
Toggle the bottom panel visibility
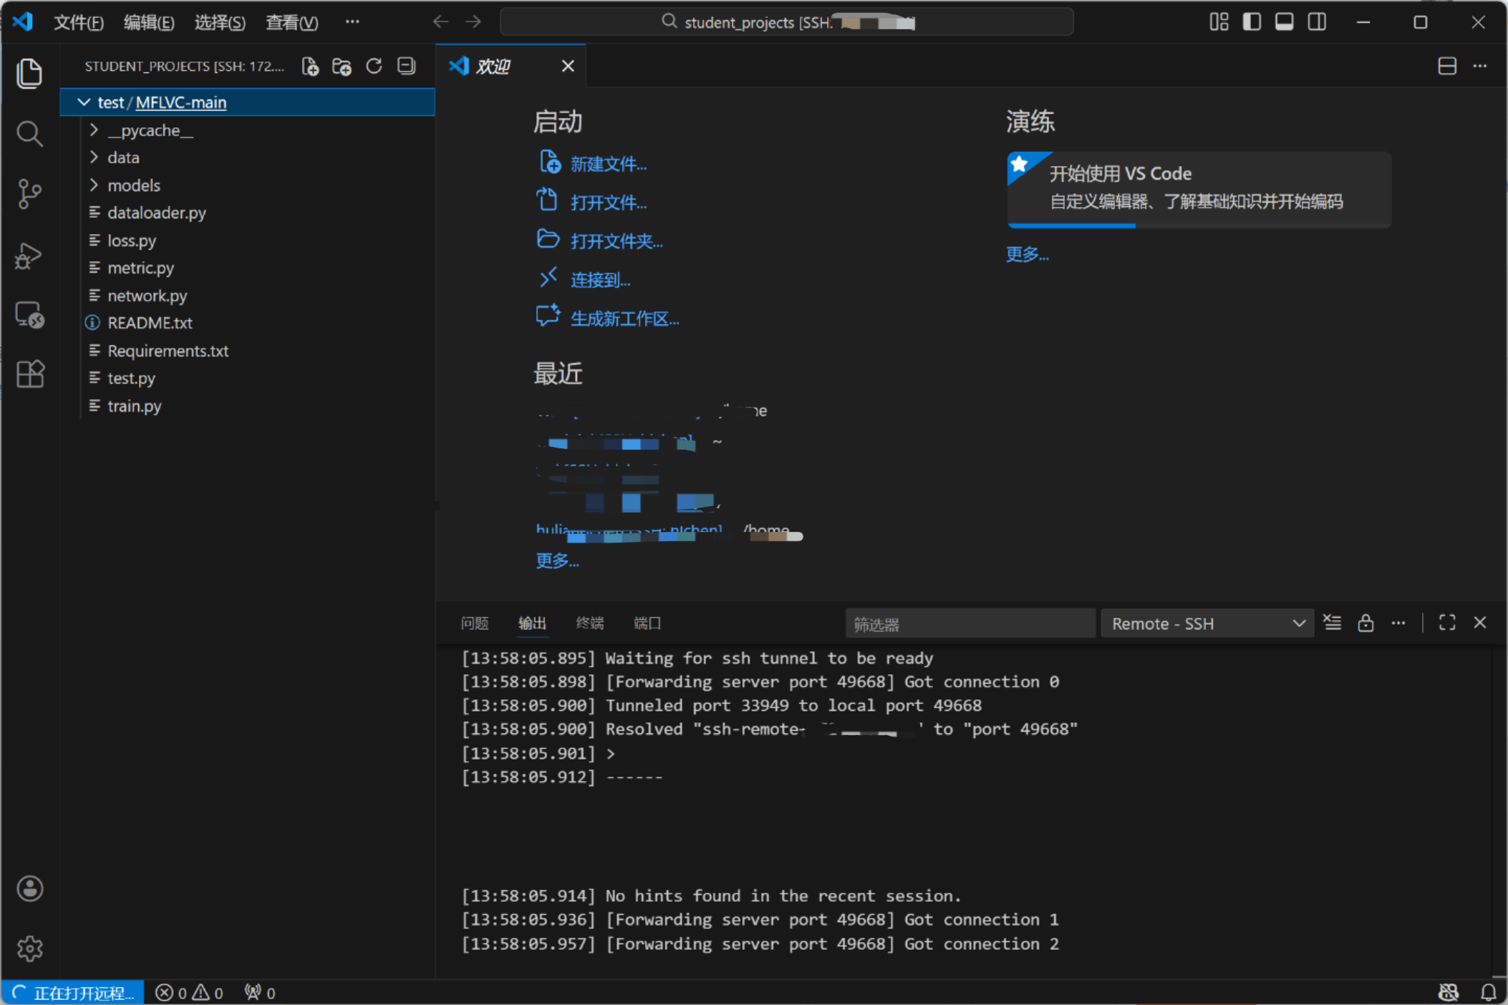tap(1284, 22)
